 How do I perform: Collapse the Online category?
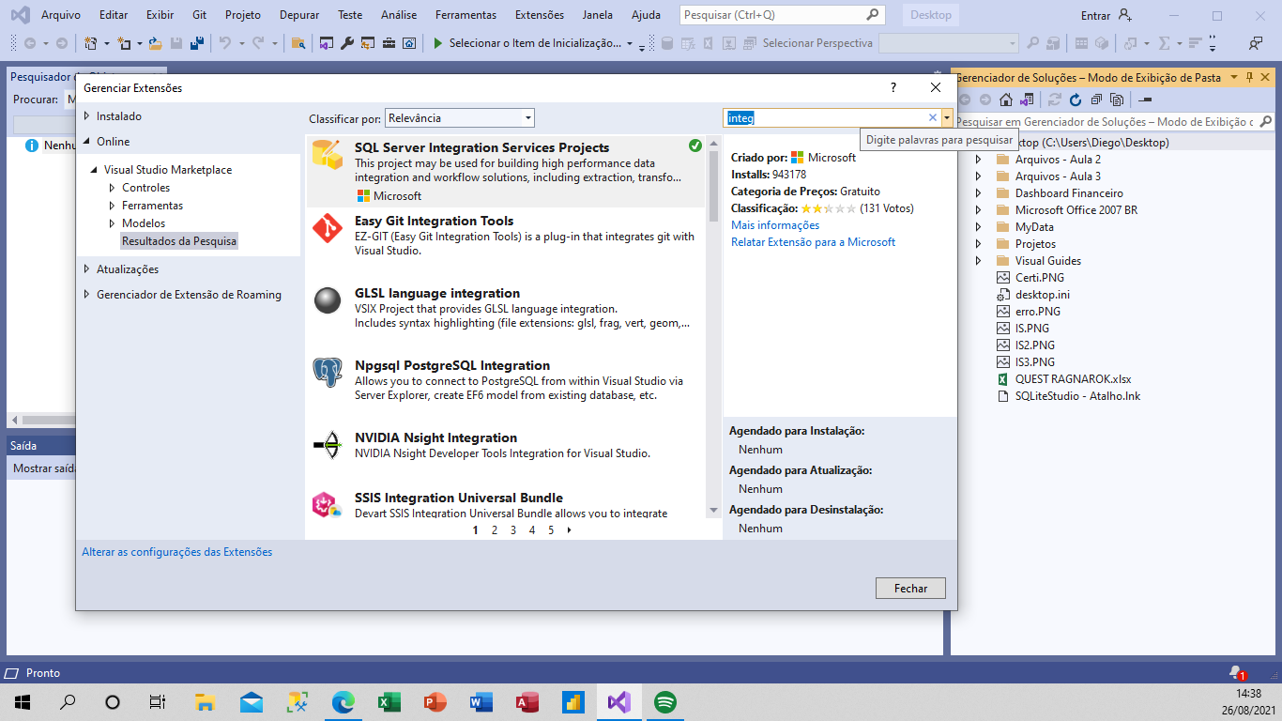(x=87, y=142)
